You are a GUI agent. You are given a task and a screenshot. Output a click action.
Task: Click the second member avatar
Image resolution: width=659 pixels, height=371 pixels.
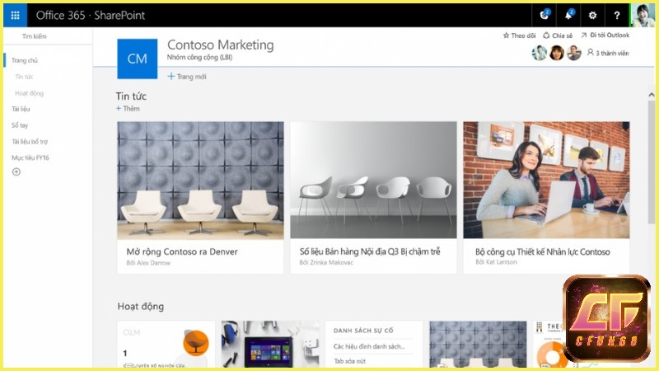557,53
